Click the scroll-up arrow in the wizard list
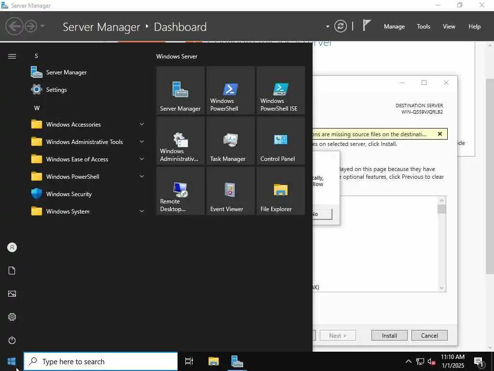 (442, 200)
